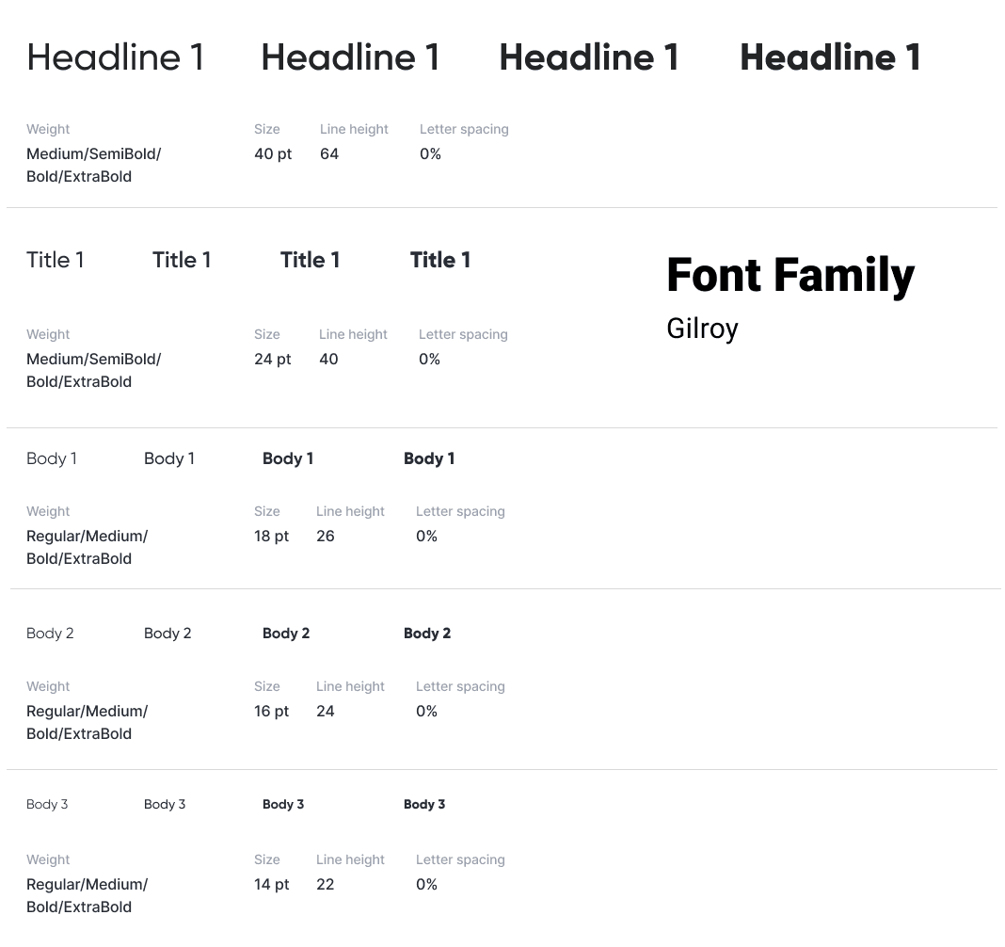Click the "Line height" label under Body 2
Viewport: 1005px width, 947px height.
tap(351, 686)
